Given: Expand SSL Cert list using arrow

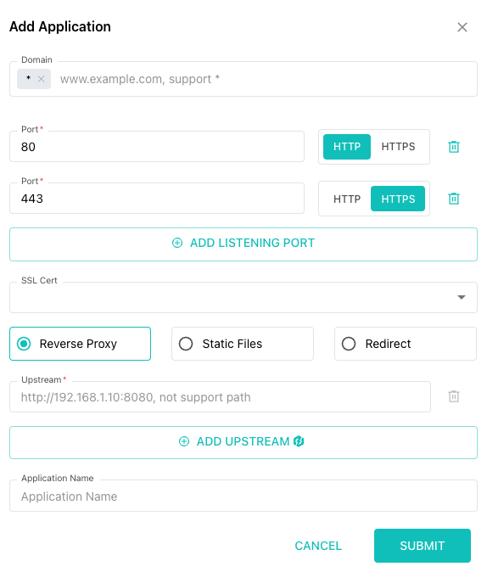Looking at the screenshot, I should [x=462, y=297].
